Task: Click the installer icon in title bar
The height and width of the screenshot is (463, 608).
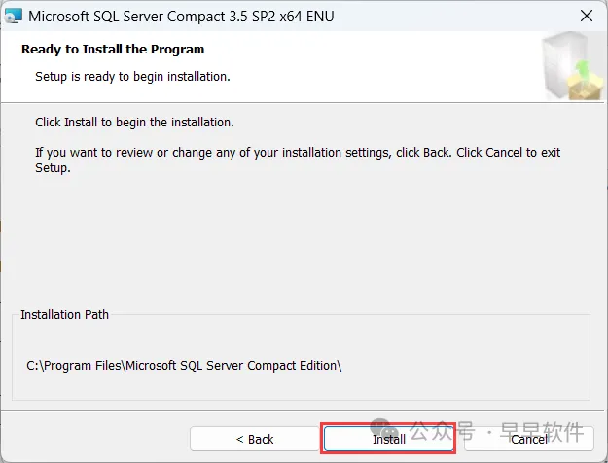Action: tap(13, 16)
